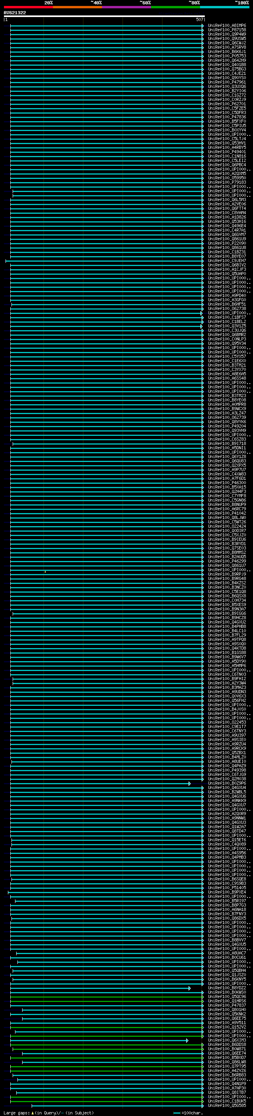Image resolution: width=253 pixels, height=1116 pixels.
Task: Select the UniRef100_Q5G585 label
Action: tap(227, 1105)
